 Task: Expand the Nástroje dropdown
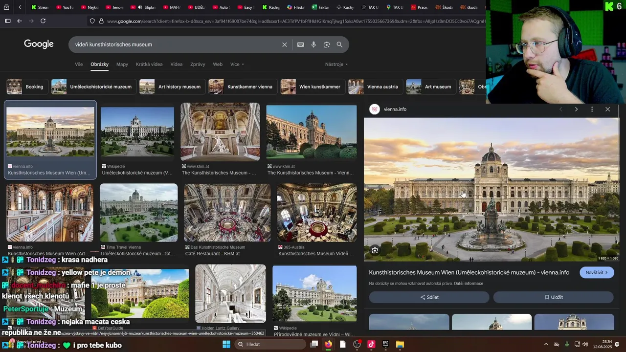[336, 65]
